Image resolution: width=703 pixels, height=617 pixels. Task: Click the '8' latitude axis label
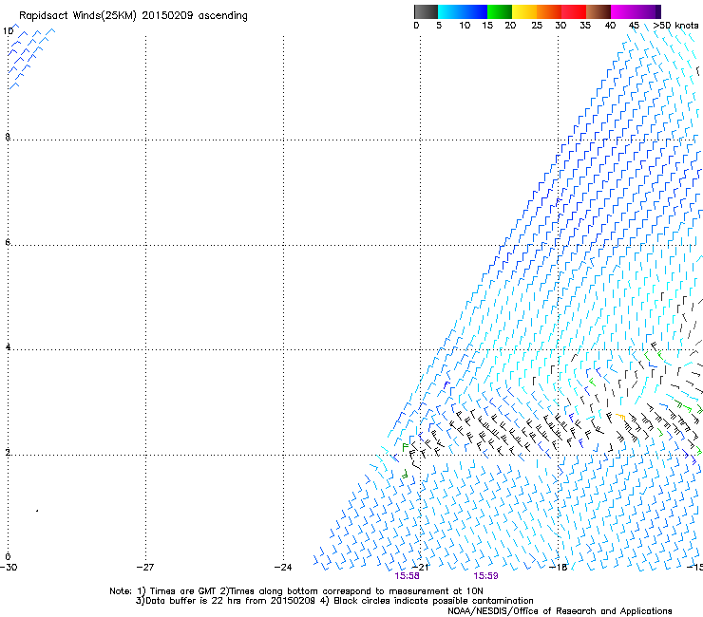click(8, 137)
